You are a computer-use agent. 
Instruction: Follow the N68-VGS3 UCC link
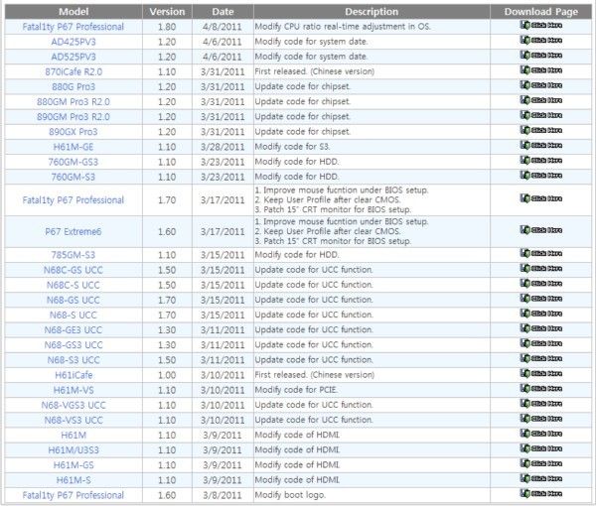(x=74, y=405)
